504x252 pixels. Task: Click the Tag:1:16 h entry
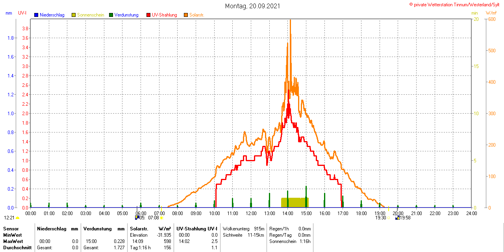pyautogui.click(x=140, y=248)
